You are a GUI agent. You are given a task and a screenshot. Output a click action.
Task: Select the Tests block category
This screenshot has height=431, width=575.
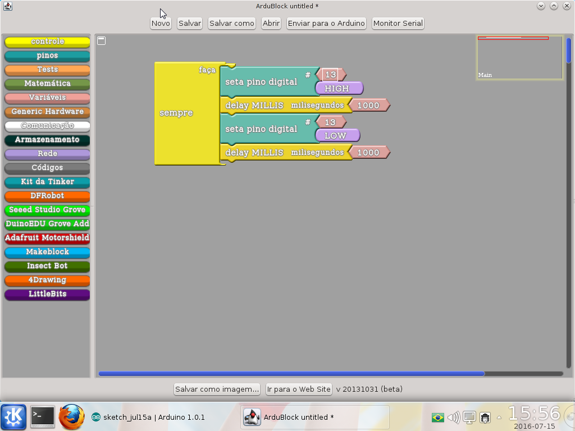[47, 70]
